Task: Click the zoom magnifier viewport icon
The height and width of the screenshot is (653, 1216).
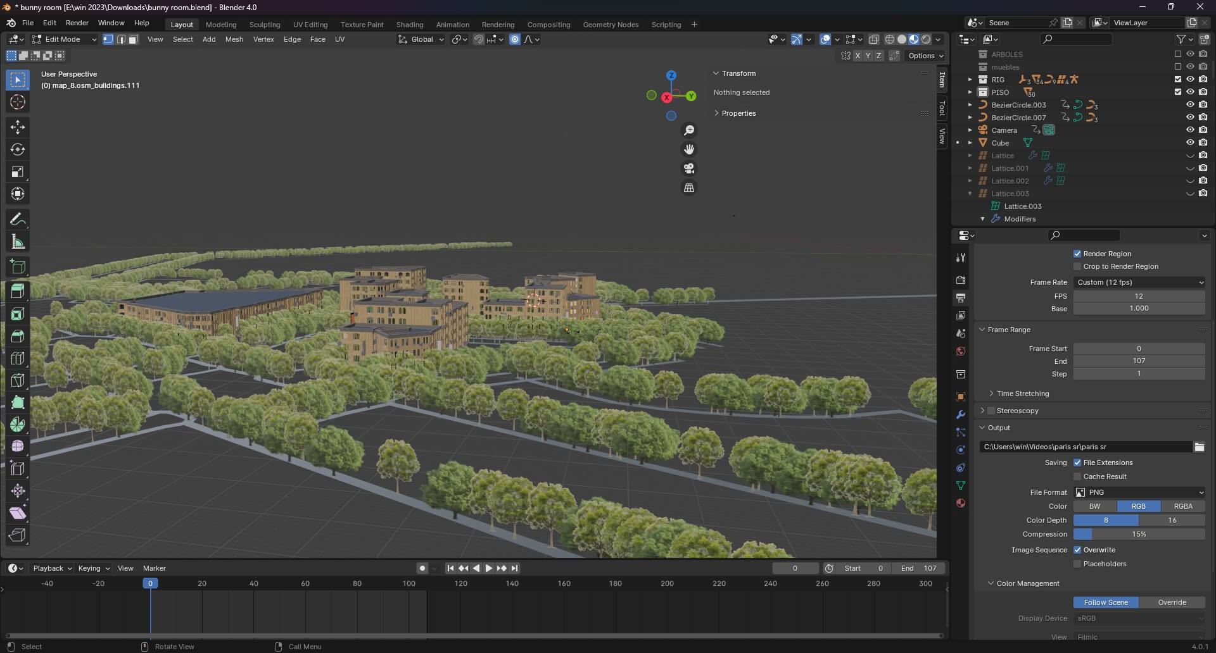Action: pos(689,130)
